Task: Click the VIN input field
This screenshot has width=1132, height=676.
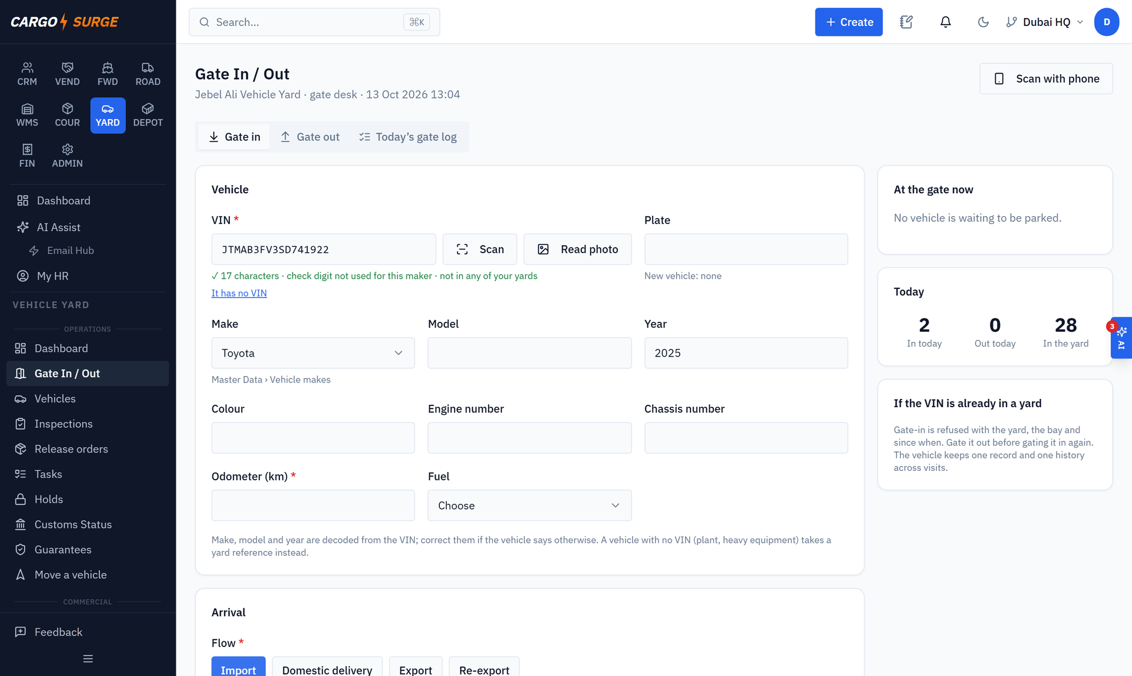Action: pyautogui.click(x=324, y=249)
